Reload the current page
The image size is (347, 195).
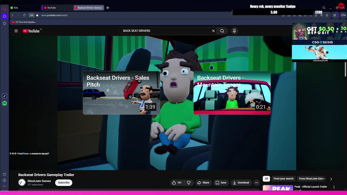24,15
